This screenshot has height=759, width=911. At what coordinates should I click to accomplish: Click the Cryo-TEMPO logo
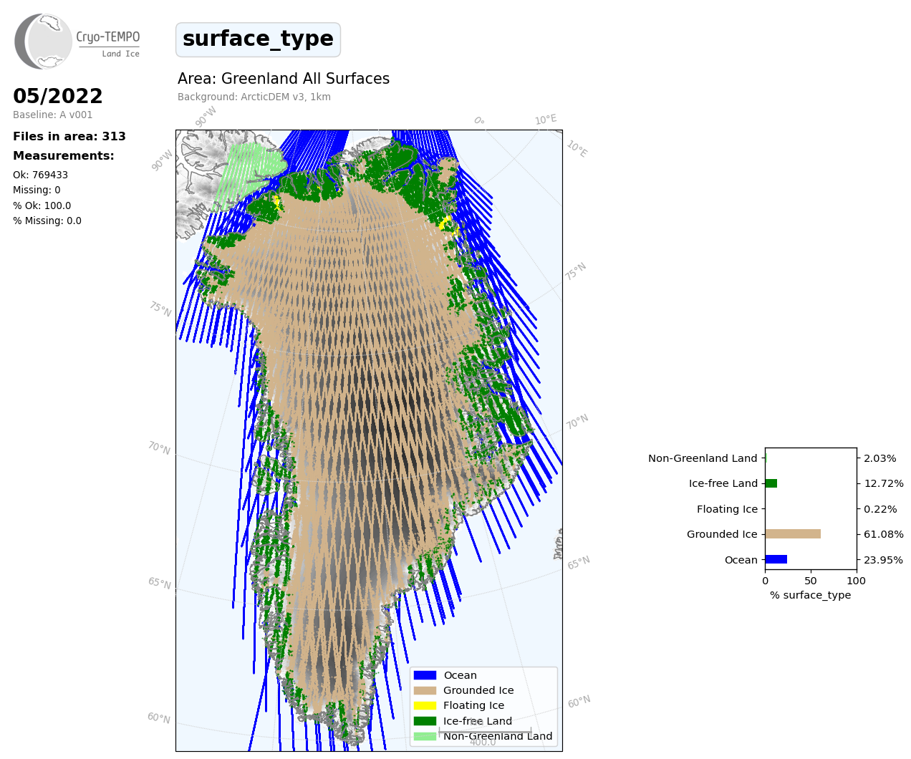pyautogui.click(x=77, y=42)
